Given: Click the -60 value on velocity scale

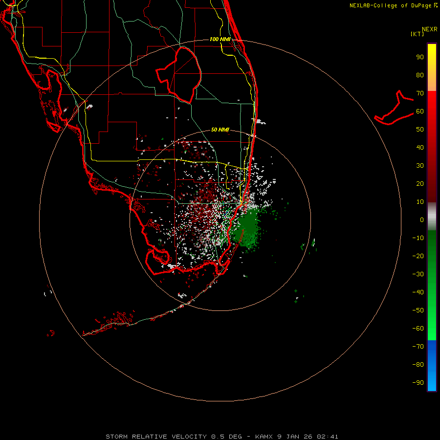Looking at the screenshot, I should [x=418, y=329].
